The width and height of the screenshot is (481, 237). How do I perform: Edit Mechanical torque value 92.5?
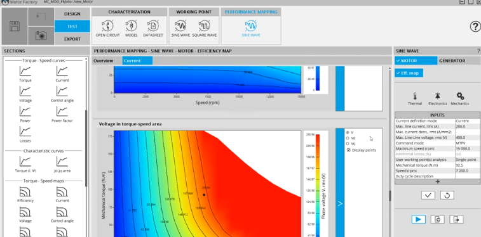click(x=468, y=165)
